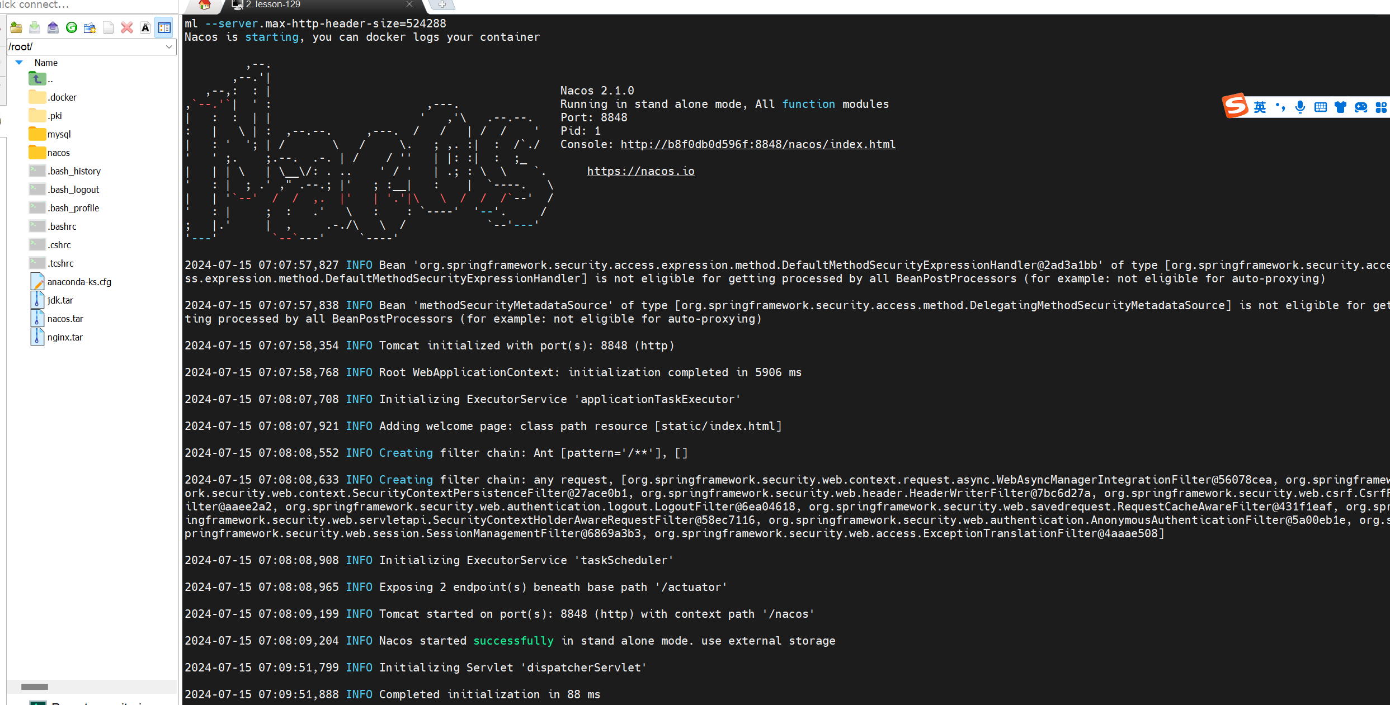Open Sogou skin shirt icon

click(x=1340, y=107)
